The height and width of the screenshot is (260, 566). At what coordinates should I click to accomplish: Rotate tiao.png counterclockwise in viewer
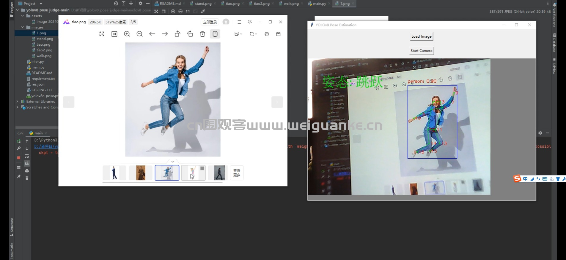coord(177,34)
